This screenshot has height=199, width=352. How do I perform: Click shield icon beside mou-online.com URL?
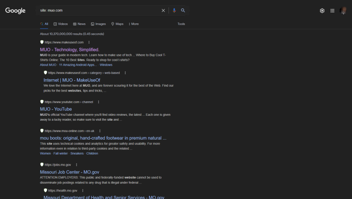click(x=42, y=131)
